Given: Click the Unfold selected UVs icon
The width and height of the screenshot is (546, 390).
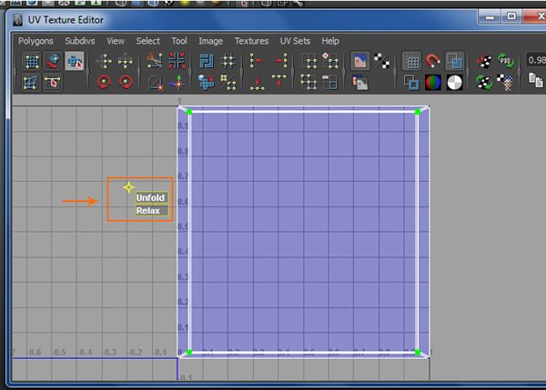Looking at the screenshot, I should (207, 83).
